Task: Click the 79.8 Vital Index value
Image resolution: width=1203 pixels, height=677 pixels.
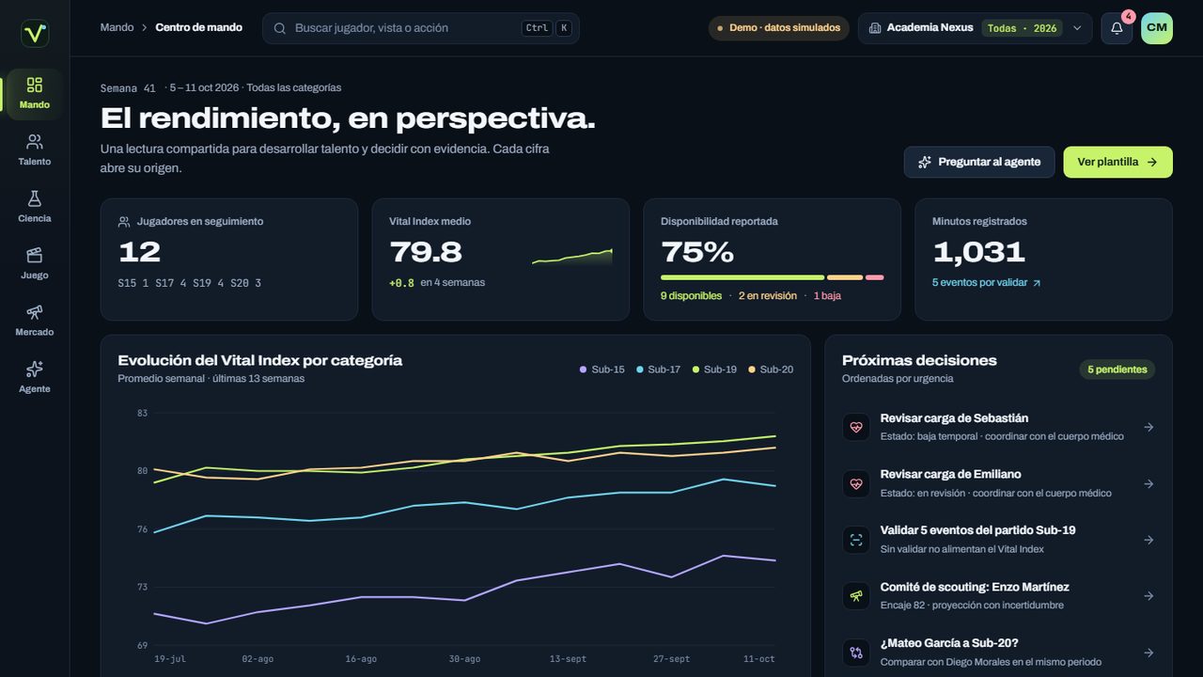Action: coord(426,252)
